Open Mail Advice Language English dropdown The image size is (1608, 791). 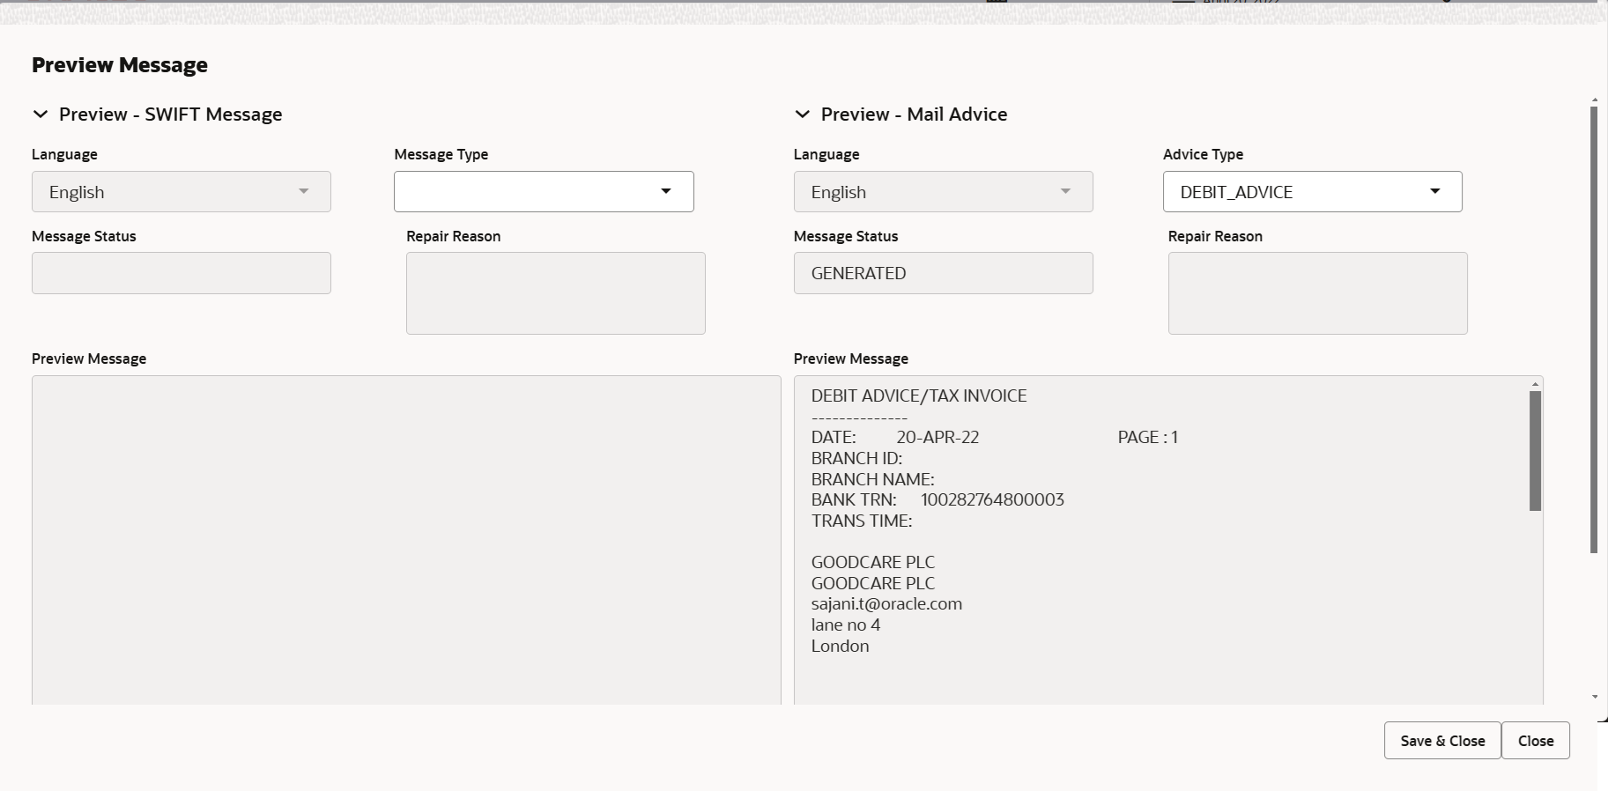coord(943,191)
